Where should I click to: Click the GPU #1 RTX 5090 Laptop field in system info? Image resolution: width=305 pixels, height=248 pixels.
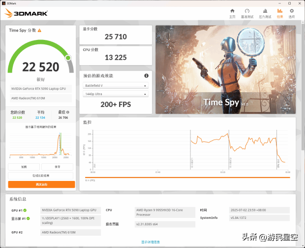click(70, 210)
